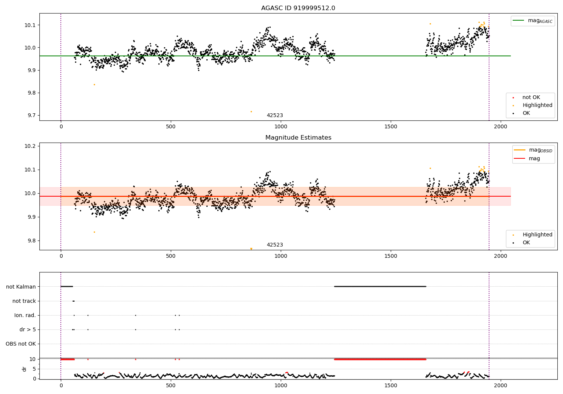Screen dimensions: 563x394
Task: Click the orange line sample beside mag OBSID
Action: pyautogui.click(x=520, y=150)
